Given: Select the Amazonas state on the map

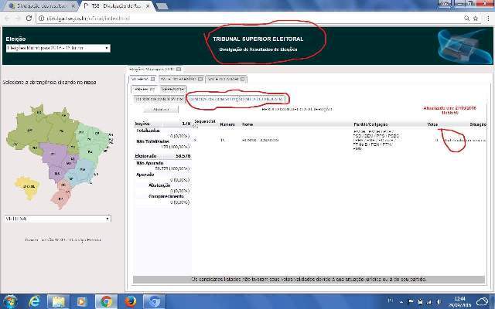Looking at the screenshot, I should pyautogui.click(x=29, y=130).
